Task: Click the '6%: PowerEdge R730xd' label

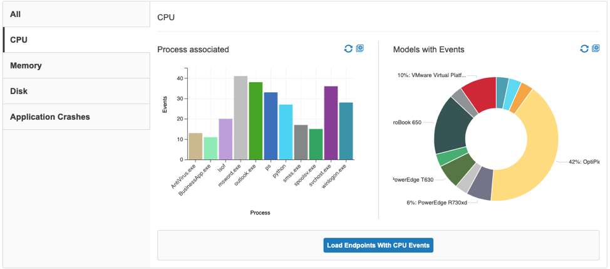Action: tap(437, 203)
